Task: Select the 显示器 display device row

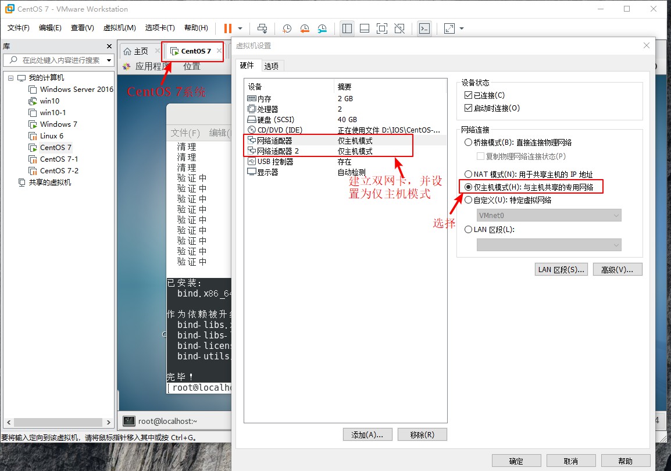Action: (345, 172)
